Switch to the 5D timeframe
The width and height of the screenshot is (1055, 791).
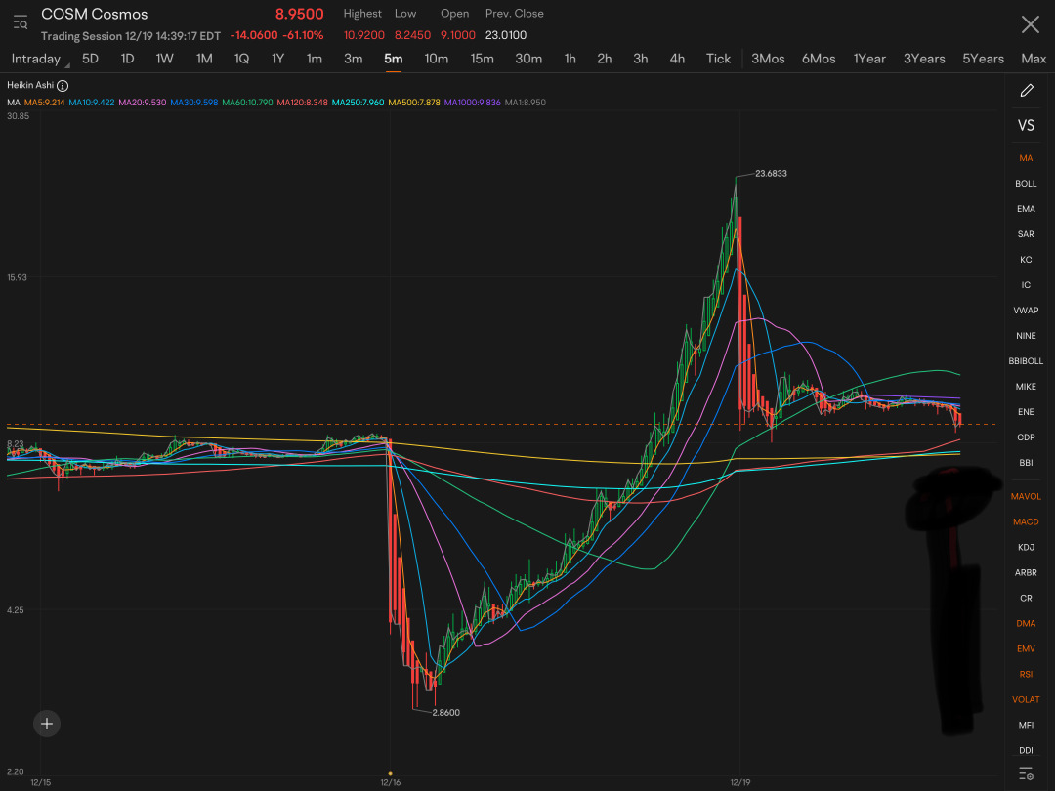click(90, 59)
